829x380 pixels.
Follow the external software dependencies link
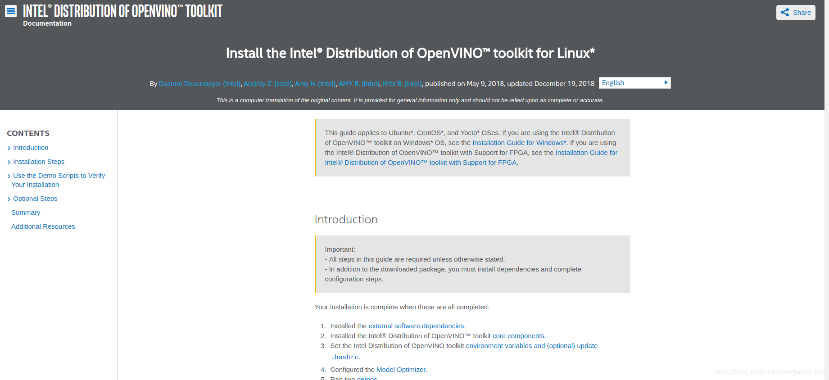(x=416, y=326)
